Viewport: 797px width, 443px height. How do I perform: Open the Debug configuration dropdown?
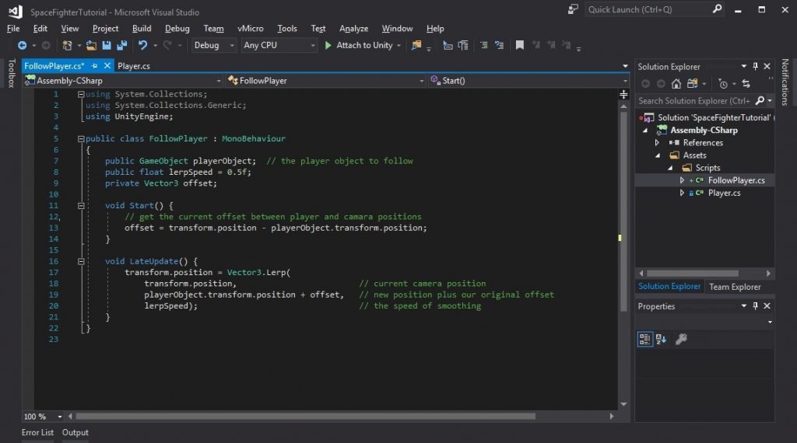click(213, 45)
